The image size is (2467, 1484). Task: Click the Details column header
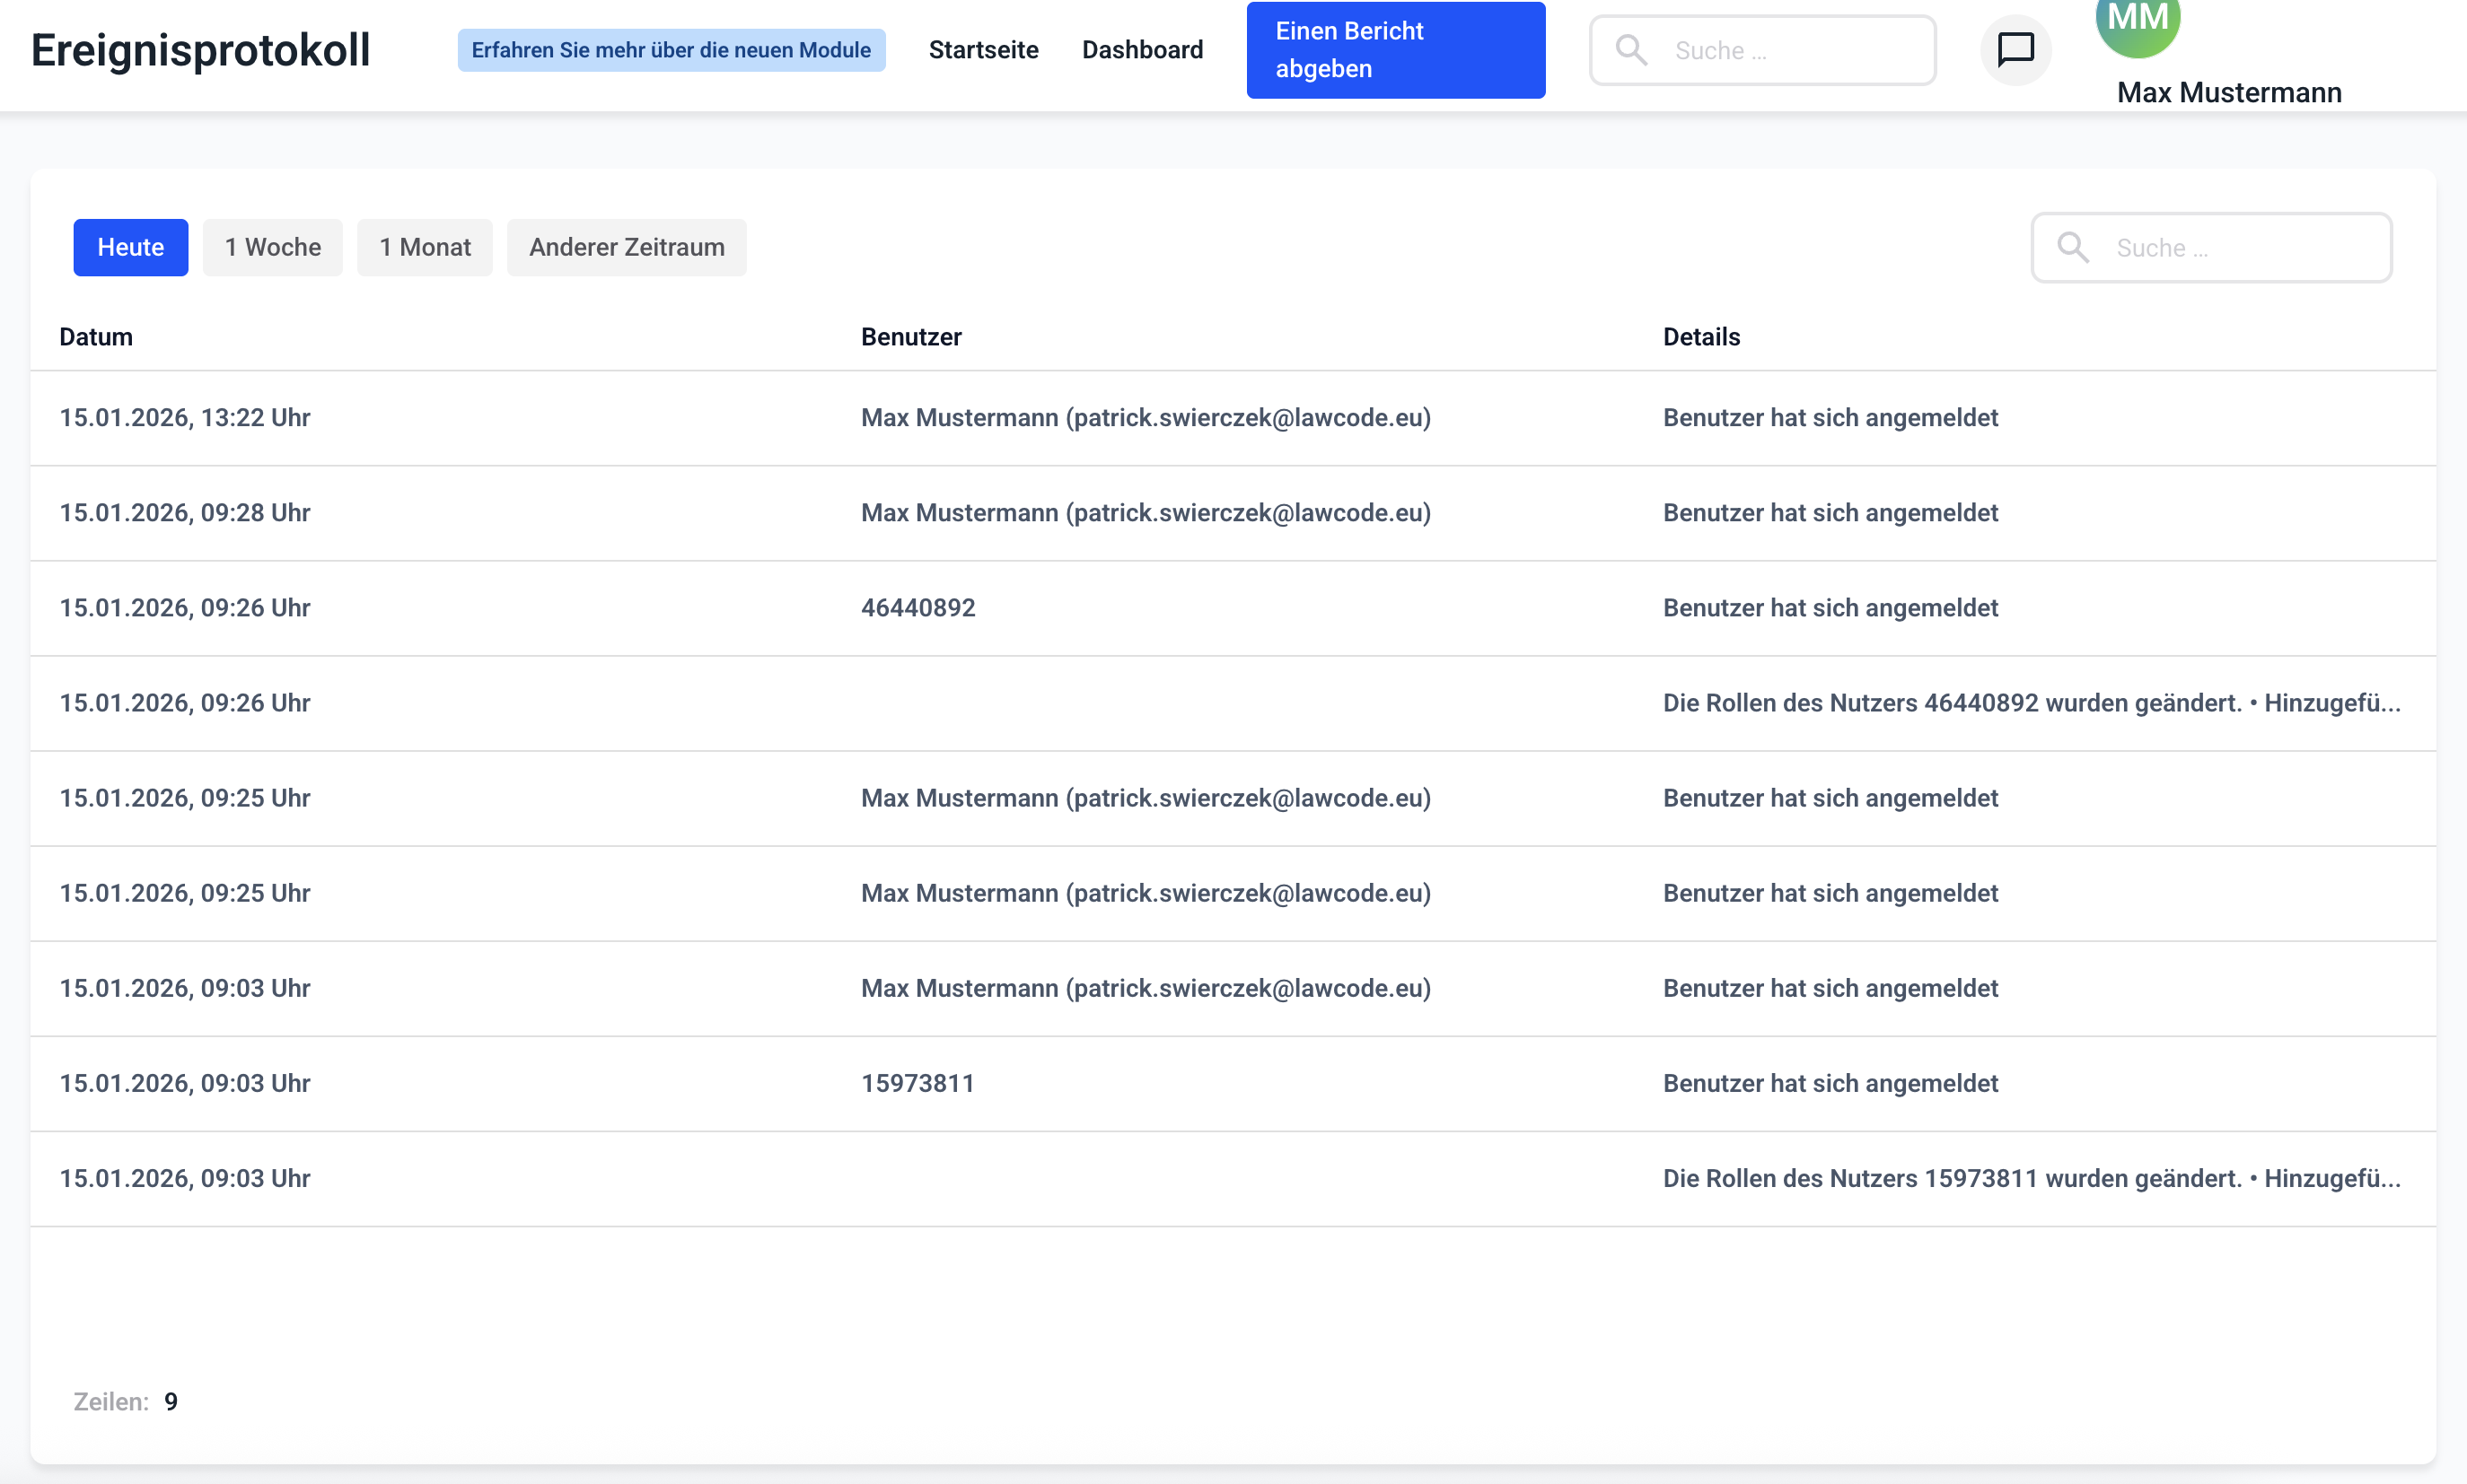(x=1700, y=337)
